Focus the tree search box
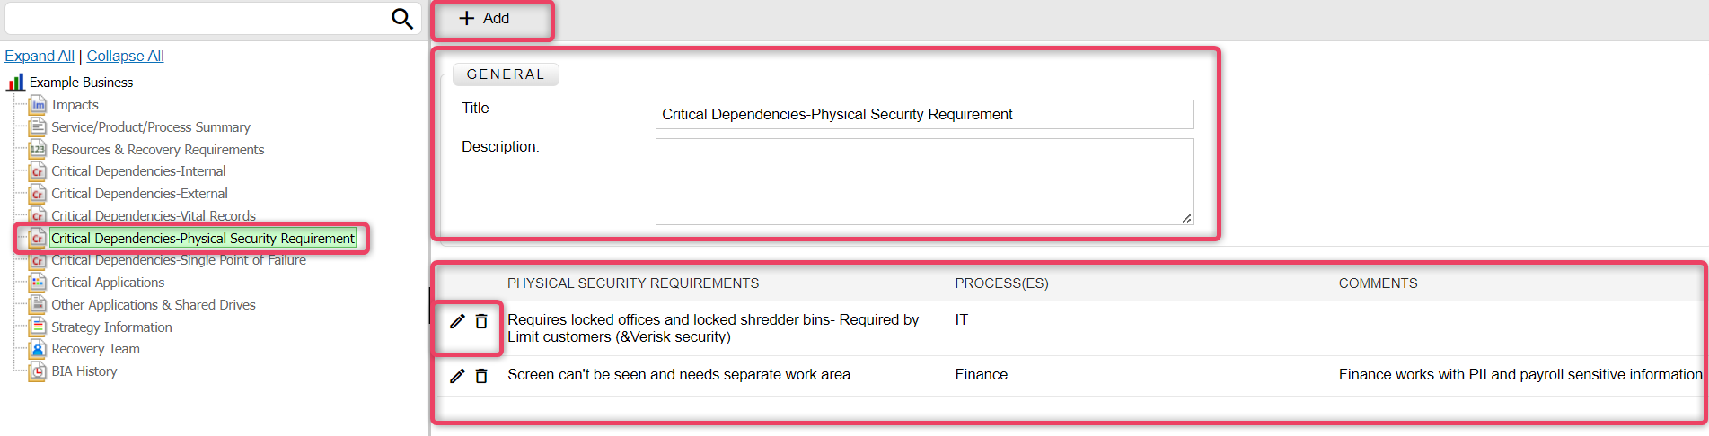 pos(198,19)
